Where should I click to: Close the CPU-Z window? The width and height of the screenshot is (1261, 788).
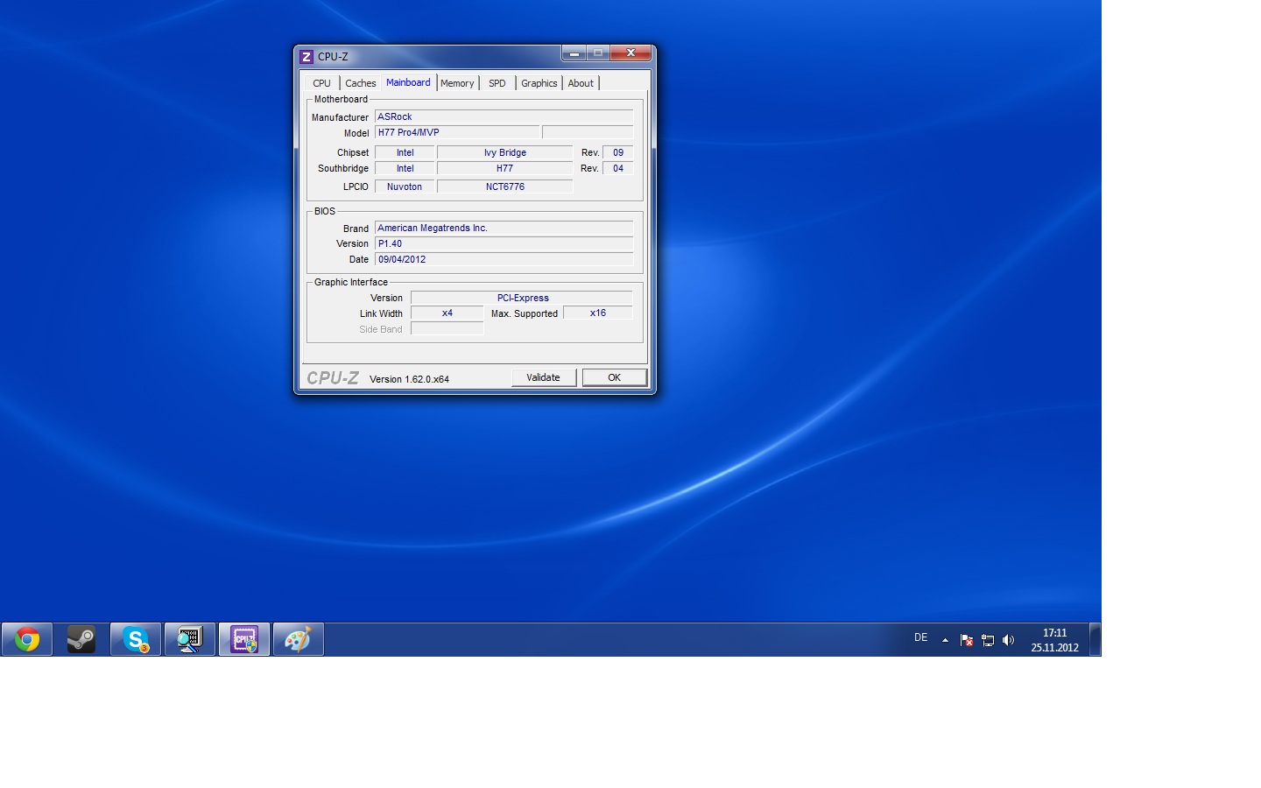(x=630, y=53)
